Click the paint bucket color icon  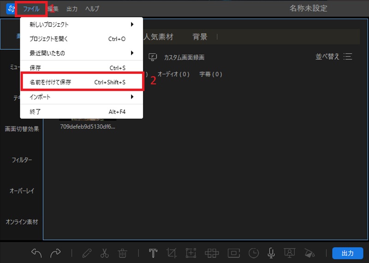coord(309,253)
